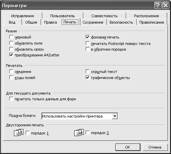
Task: Check в обратном порядке option
Action: click(88, 49)
